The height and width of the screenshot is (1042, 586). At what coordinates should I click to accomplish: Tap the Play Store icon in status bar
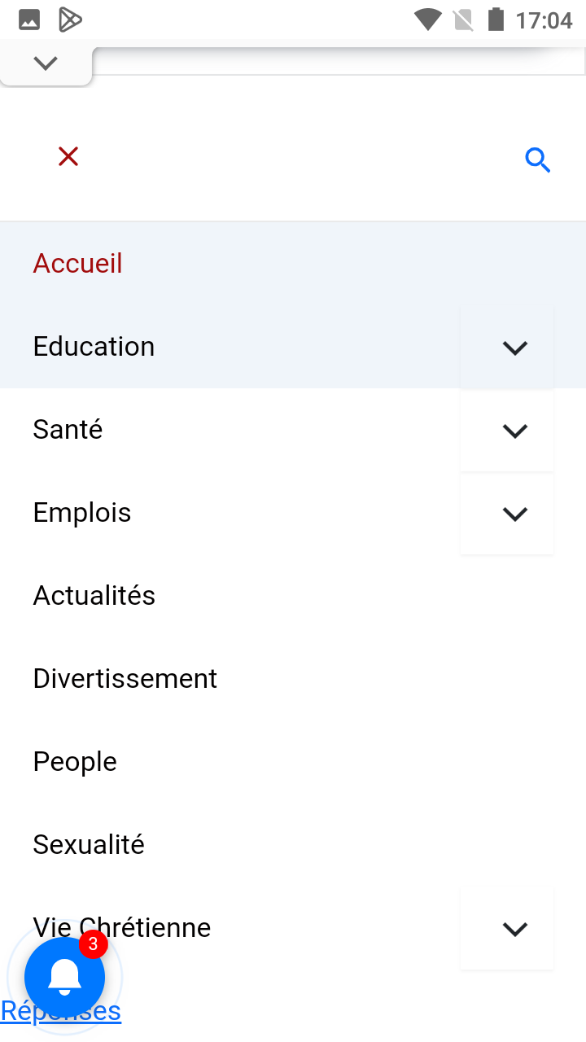click(70, 20)
